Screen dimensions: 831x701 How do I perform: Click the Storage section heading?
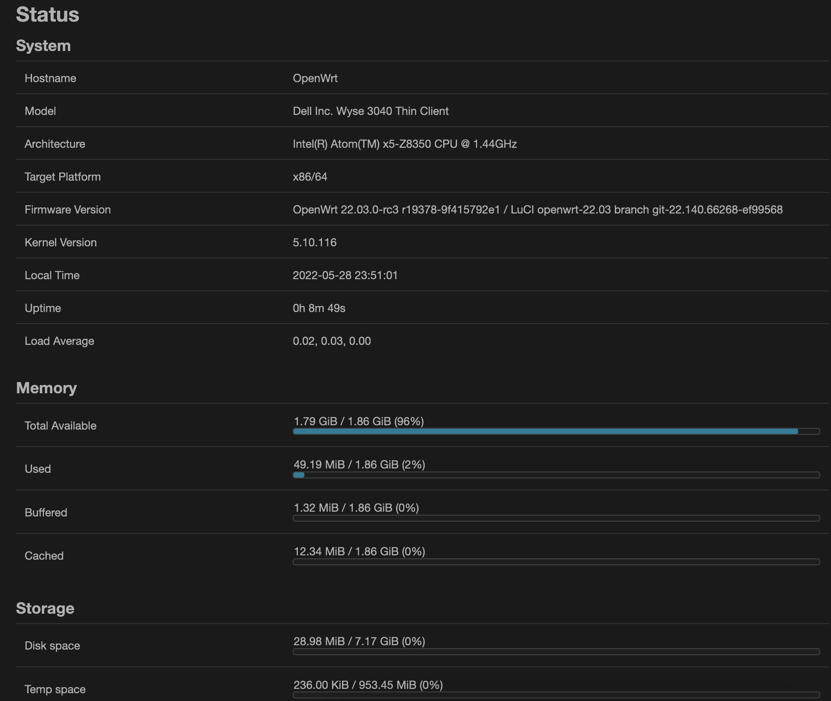click(x=45, y=609)
